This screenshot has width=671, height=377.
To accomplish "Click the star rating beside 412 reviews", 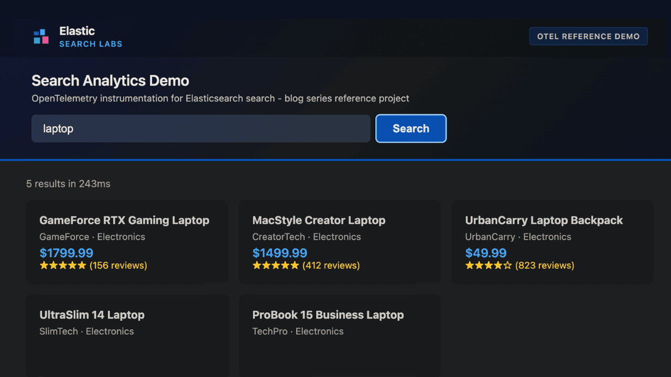I will [276, 265].
